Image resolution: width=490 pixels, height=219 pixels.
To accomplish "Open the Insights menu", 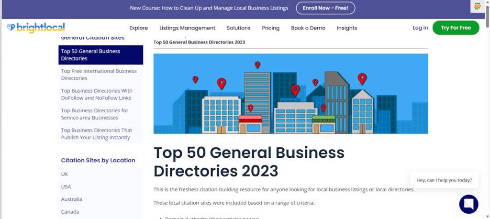I will [x=347, y=28].
